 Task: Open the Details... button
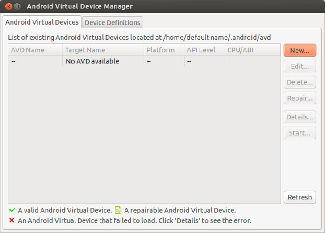click(x=300, y=117)
